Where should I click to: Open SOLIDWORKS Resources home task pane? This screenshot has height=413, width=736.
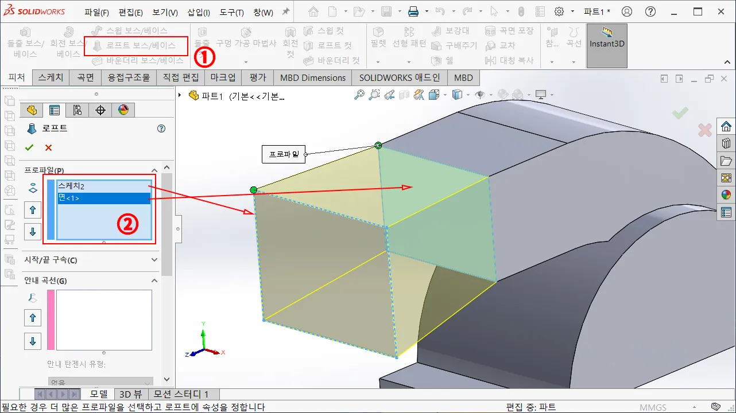(726, 126)
